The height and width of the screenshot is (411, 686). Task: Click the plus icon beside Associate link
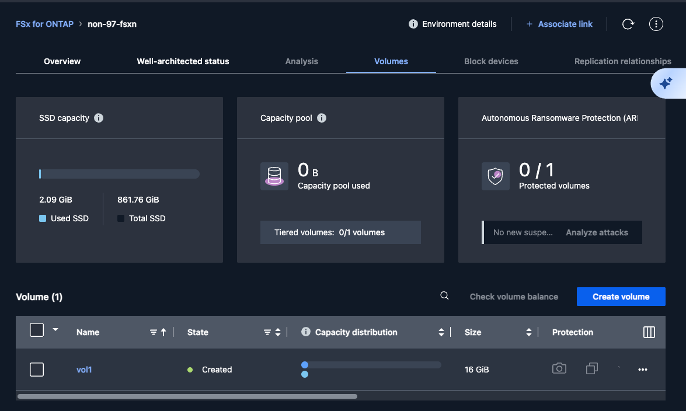[530, 24]
